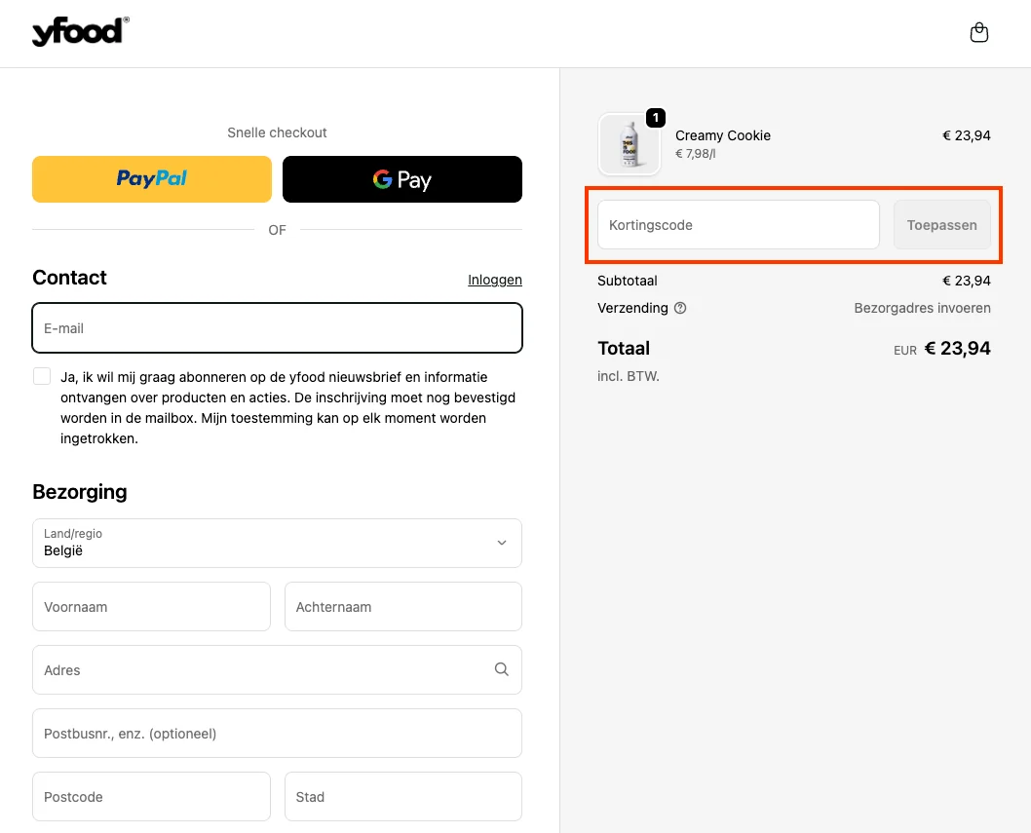The width and height of the screenshot is (1031, 833).
Task: Select the Voornaam text field
Action: click(151, 607)
